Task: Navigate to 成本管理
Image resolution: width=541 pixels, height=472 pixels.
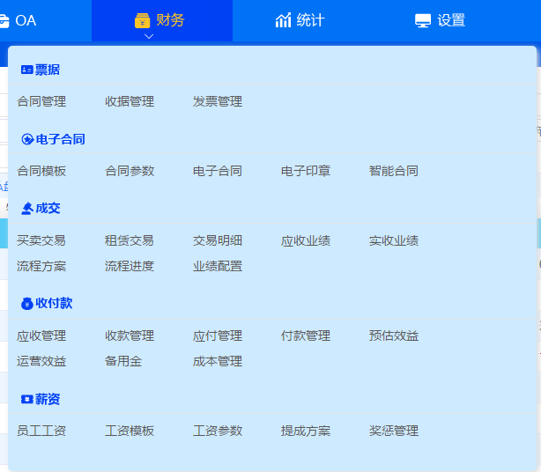Action: pyautogui.click(x=218, y=361)
